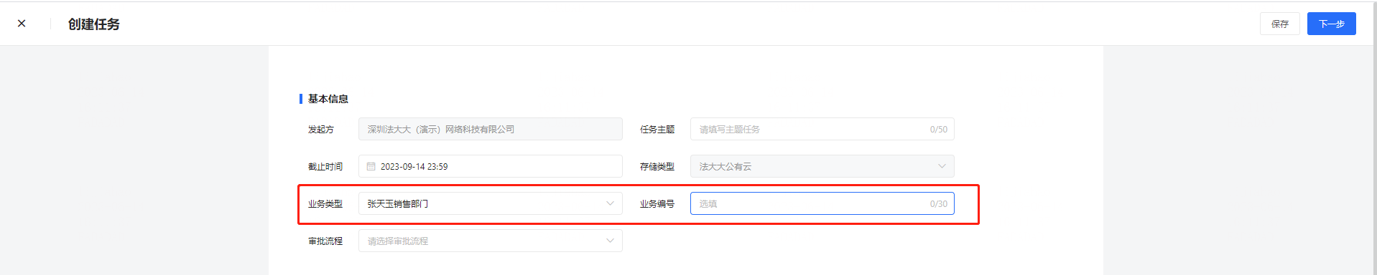Choose from 请选择审批流程 dropdown

[x=491, y=241]
